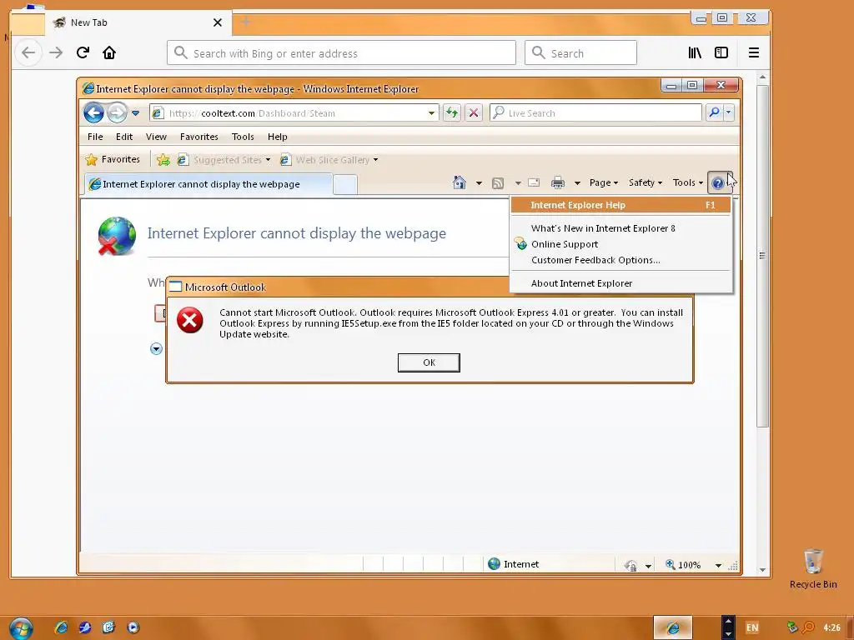This screenshot has width=854, height=640.
Task: Click the Favorites star button
Action: coord(113,159)
